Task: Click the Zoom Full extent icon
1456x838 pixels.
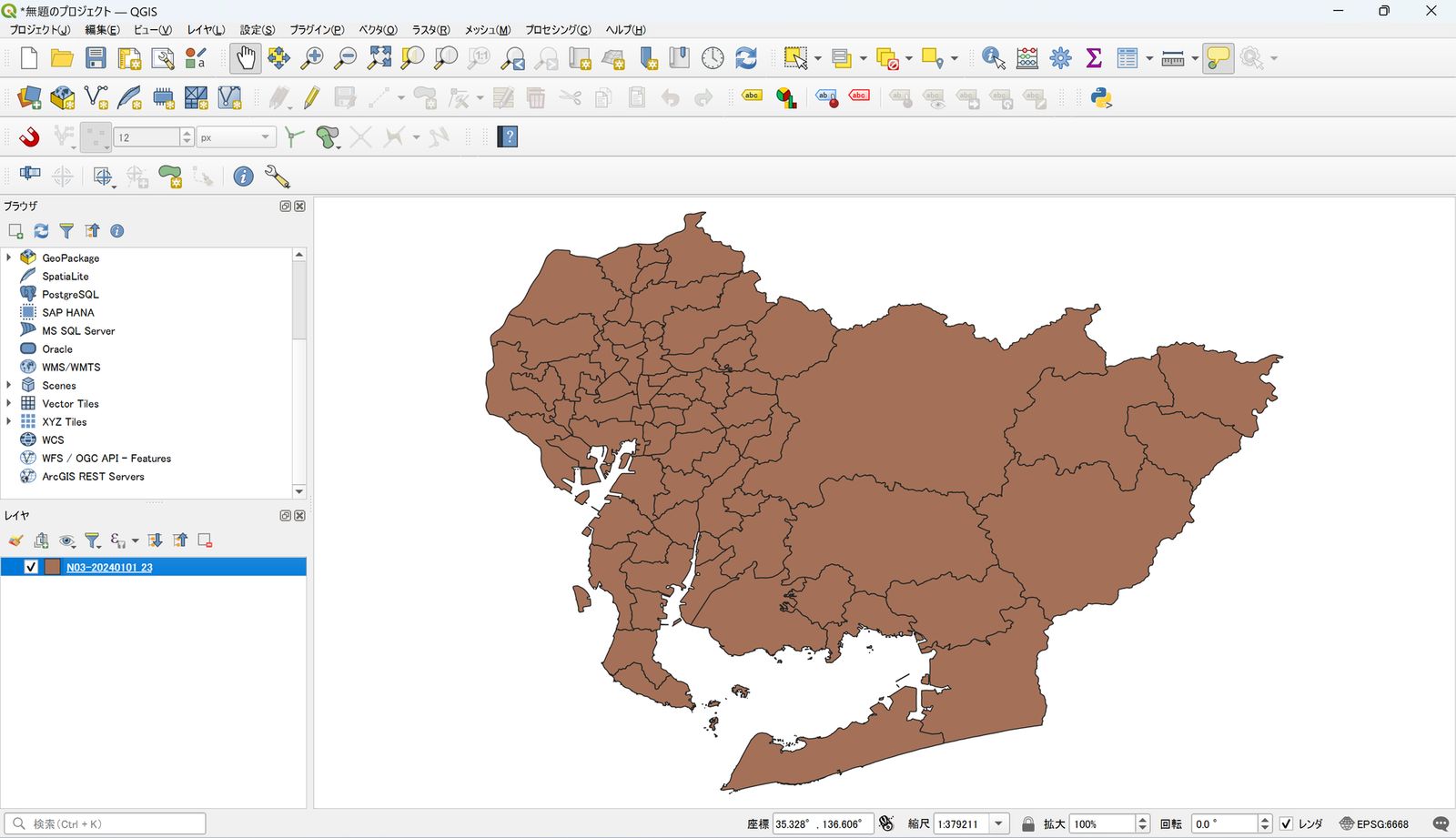Action: (379, 58)
